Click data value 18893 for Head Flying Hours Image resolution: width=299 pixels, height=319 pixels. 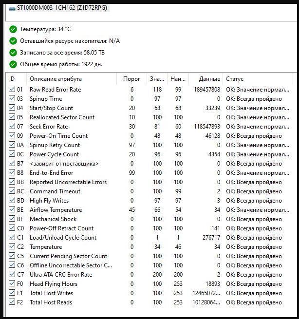point(213,284)
